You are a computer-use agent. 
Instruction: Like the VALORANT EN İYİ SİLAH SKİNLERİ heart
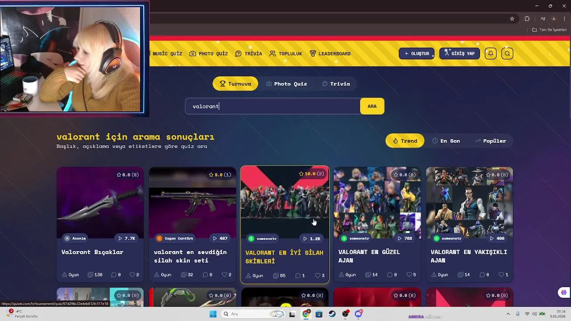(x=317, y=276)
